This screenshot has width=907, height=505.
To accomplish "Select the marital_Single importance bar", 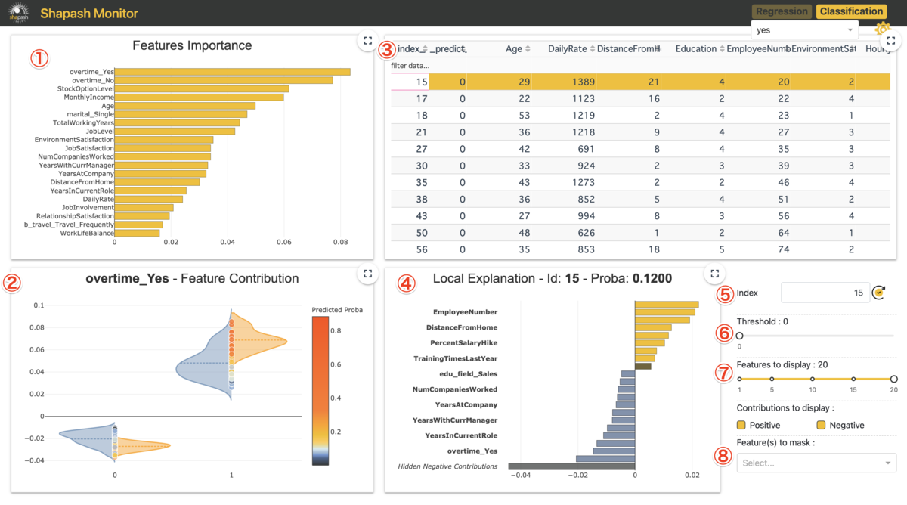I will coord(181,114).
